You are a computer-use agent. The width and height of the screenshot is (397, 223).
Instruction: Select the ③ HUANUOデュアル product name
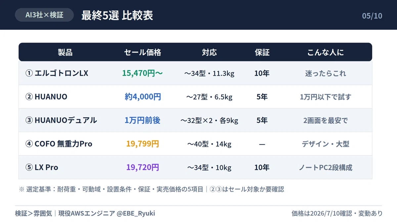pyautogui.click(x=61, y=120)
